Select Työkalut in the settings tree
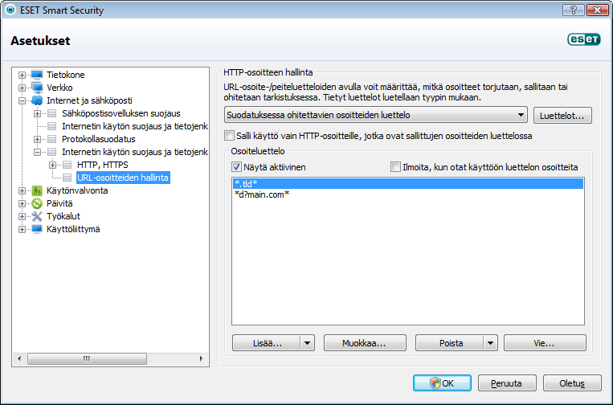613x405 pixels. pos(63,216)
